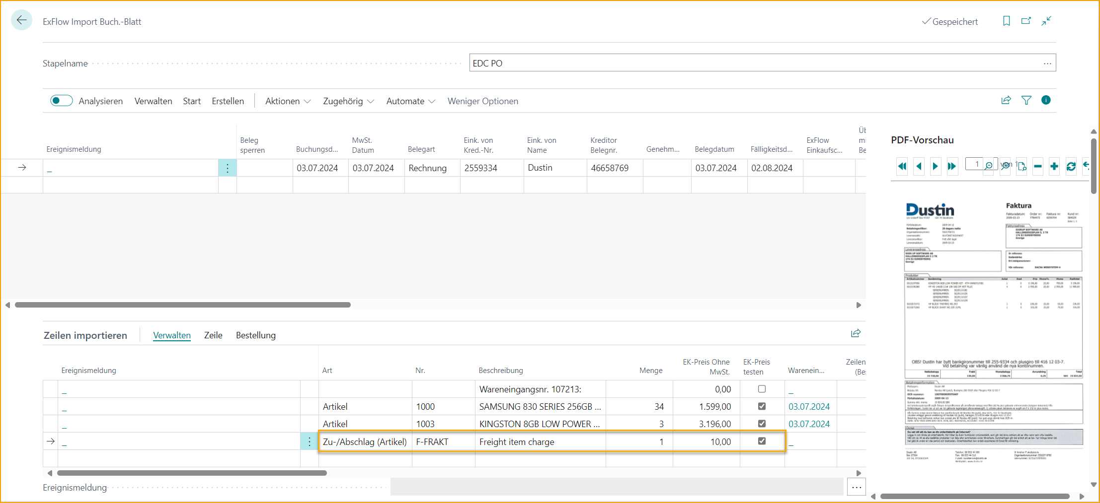Refresh the PDF preview
This screenshot has width=1100, height=503.
coord(1071,166)
